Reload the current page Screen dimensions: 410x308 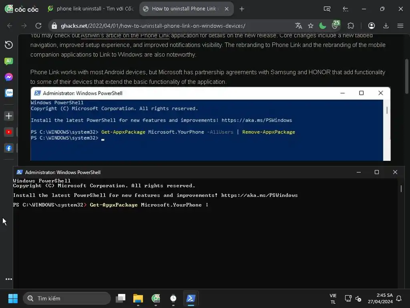tap(38, 26)
